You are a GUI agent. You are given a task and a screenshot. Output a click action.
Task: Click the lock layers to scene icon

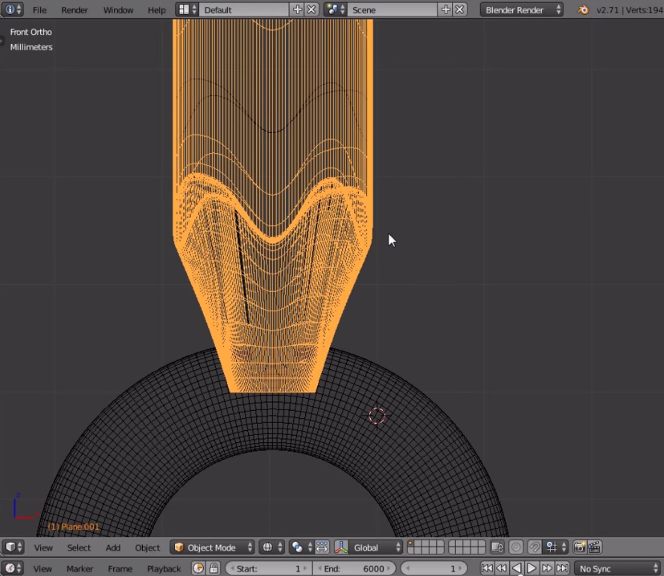[497, 547]
